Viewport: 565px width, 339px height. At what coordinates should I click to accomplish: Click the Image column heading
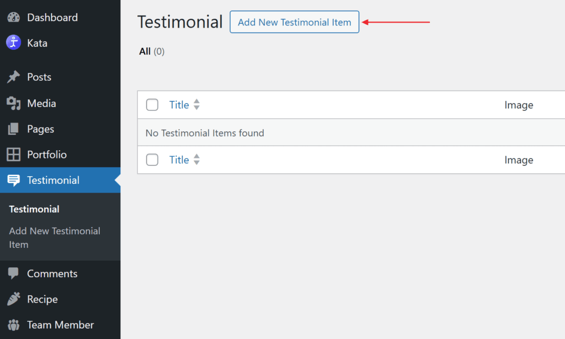[519, 104]
